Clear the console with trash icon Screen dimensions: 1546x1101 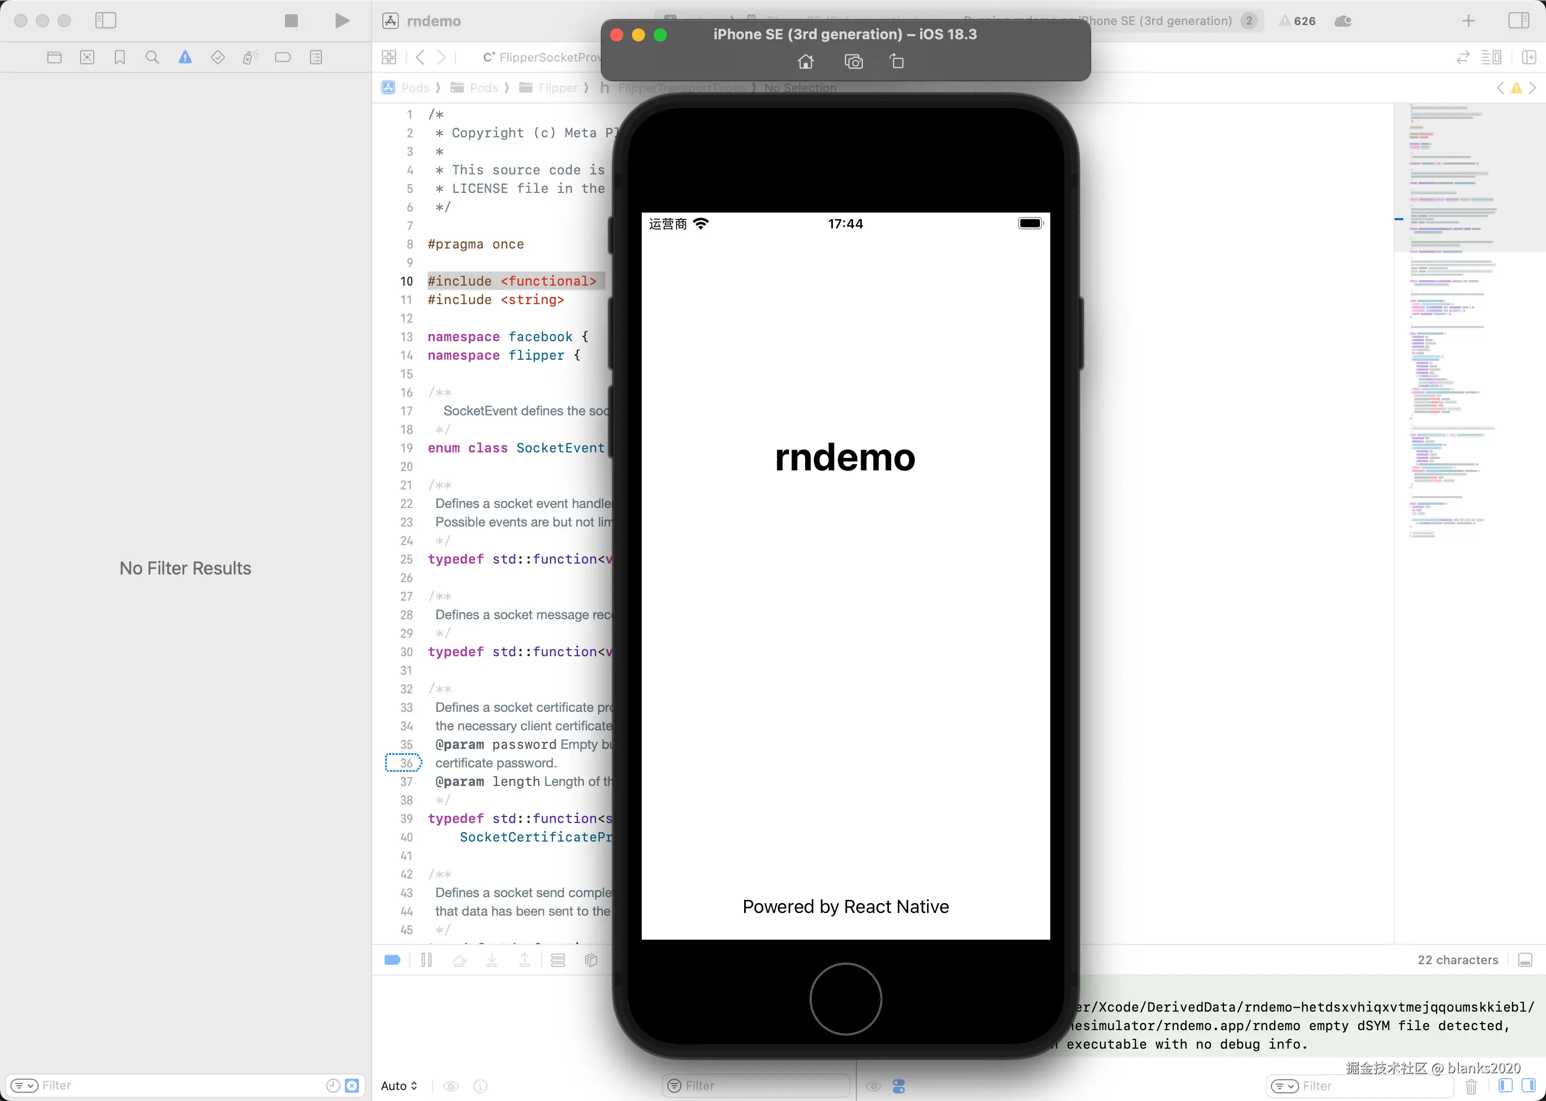pyautogui.click(x=1471, y=1087)
